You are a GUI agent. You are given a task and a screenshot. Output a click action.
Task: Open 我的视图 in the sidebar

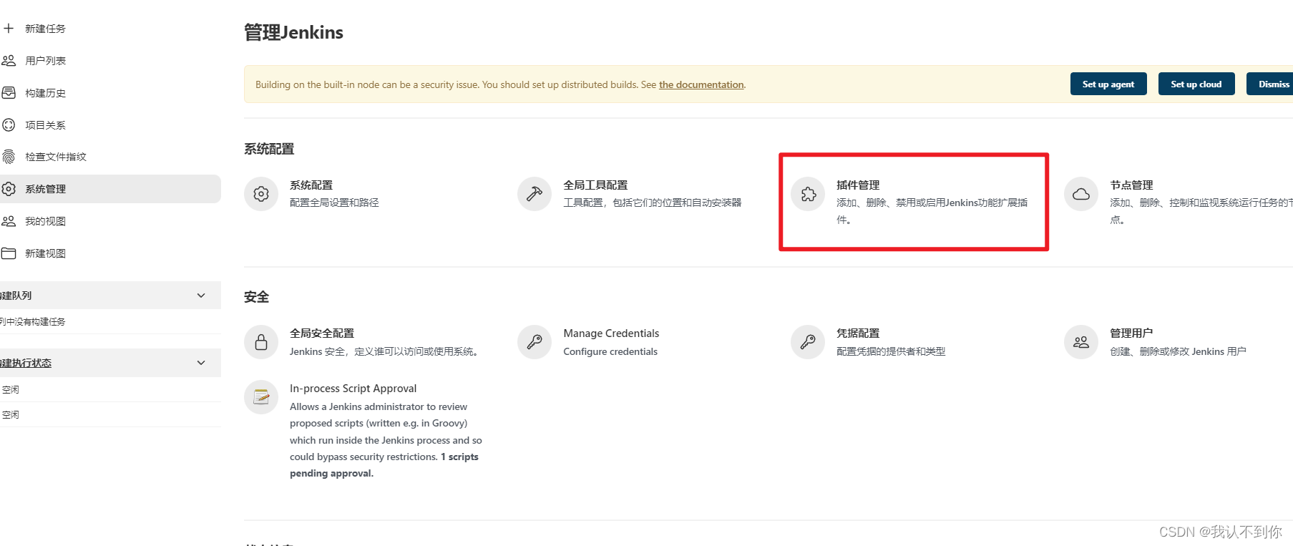point(45,221)
